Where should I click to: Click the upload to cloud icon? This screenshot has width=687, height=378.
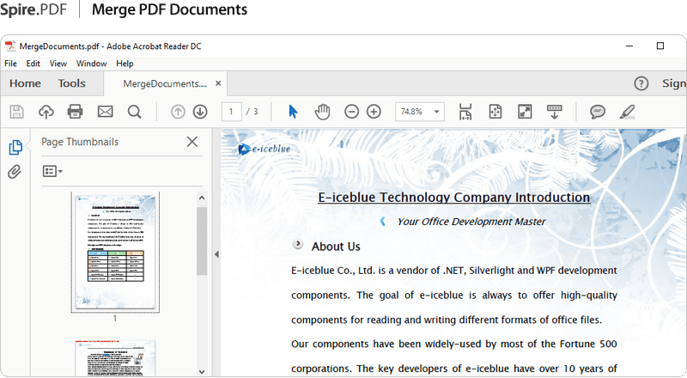46,112
